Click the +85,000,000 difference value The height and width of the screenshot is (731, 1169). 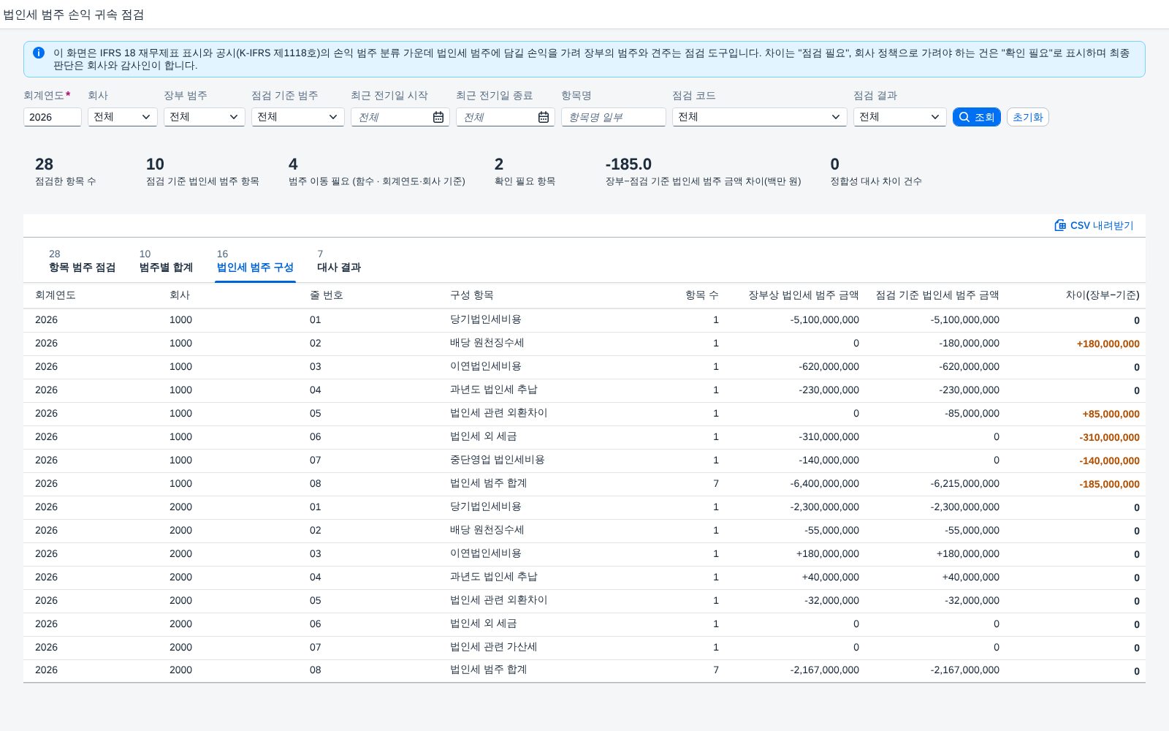(1111, 414)
